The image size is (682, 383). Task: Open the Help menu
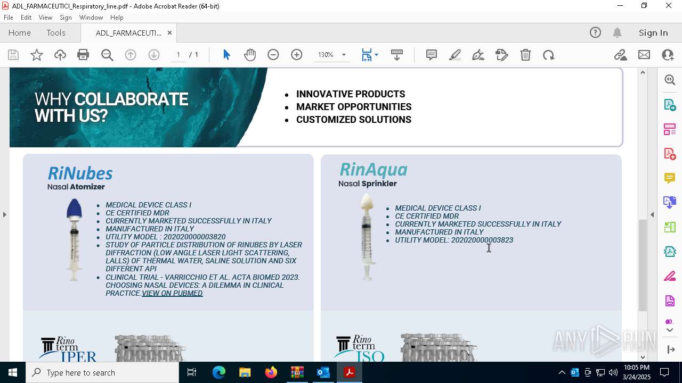coord(117,18)
